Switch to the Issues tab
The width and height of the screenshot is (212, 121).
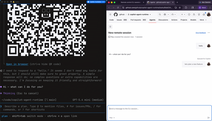click(122, 20)
